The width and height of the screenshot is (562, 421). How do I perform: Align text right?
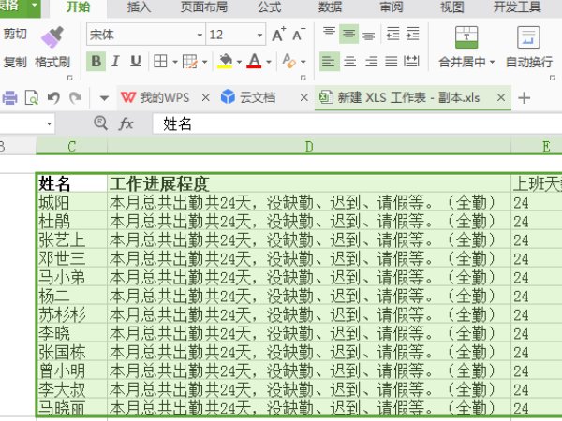coord(371,62)
